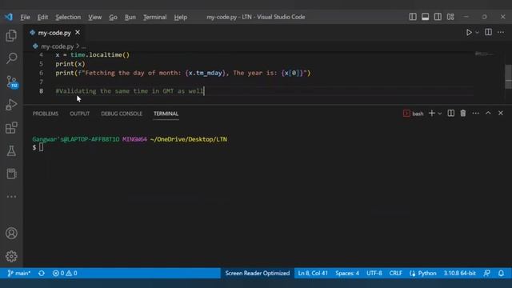This screenshot has width=512, height=288.
Task: Switch to the DEBUG CONSOLE tab
Action: pyautogui.click(x=122, y=114)
